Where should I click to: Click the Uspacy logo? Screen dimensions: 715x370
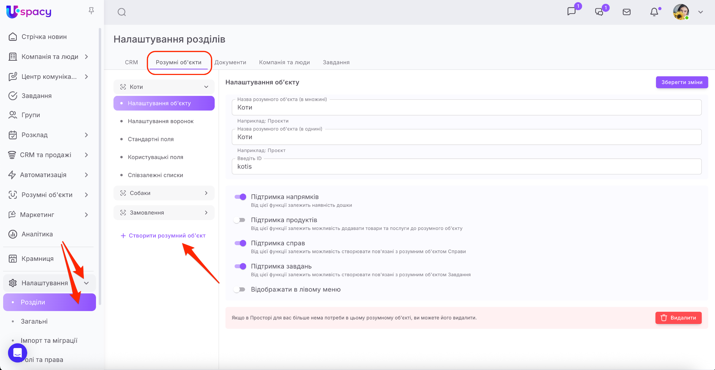click(29, 12)
